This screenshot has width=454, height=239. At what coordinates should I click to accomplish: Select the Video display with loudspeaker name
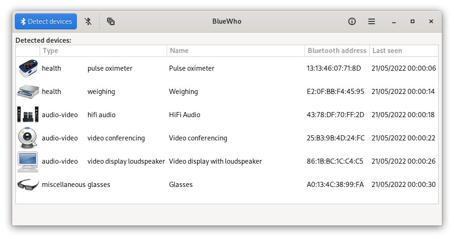click(x=216, y=161)
